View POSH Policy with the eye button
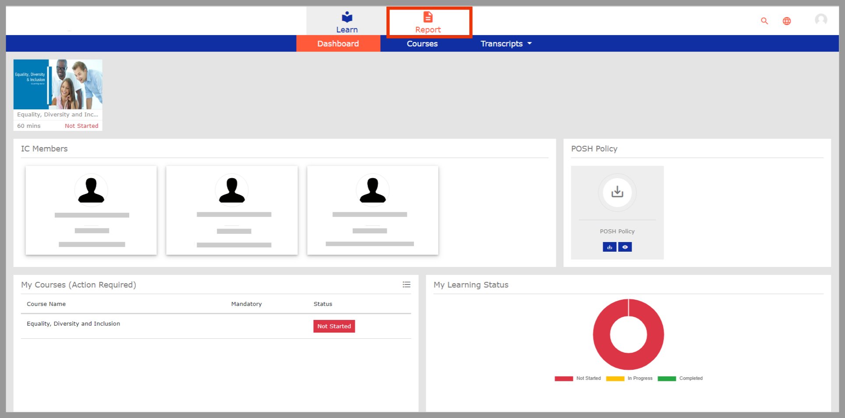The width and height of the screenshot is (845, 418). (x=625, y=247)
